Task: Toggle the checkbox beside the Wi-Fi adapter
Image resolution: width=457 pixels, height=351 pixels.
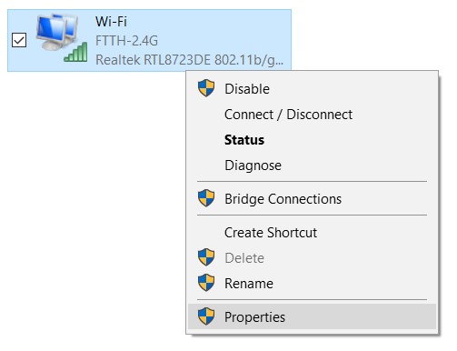Action: (19, 40)
